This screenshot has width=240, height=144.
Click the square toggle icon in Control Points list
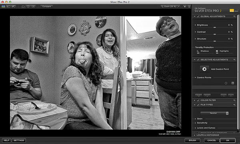[x=233, y=83]
